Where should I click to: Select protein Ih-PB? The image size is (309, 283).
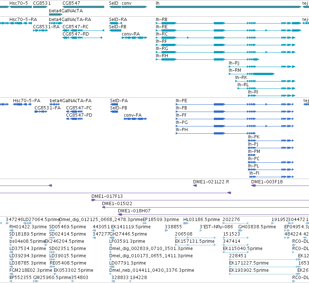pyautogui.click(x=181, y=108)
